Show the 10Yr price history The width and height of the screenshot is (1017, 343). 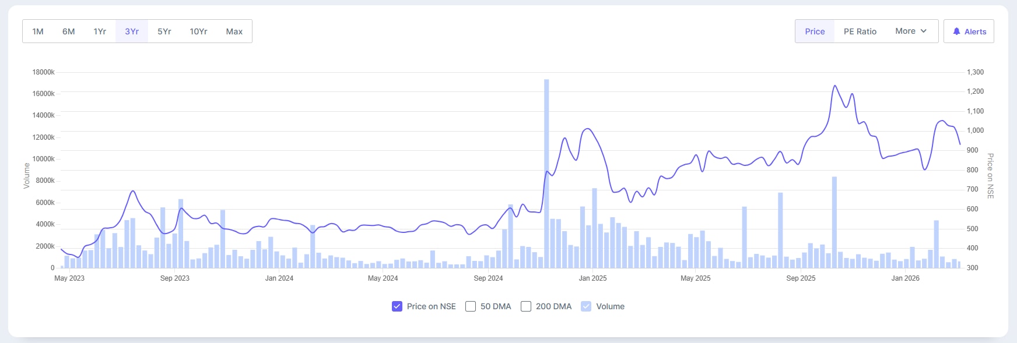click(x=198, y=31)
